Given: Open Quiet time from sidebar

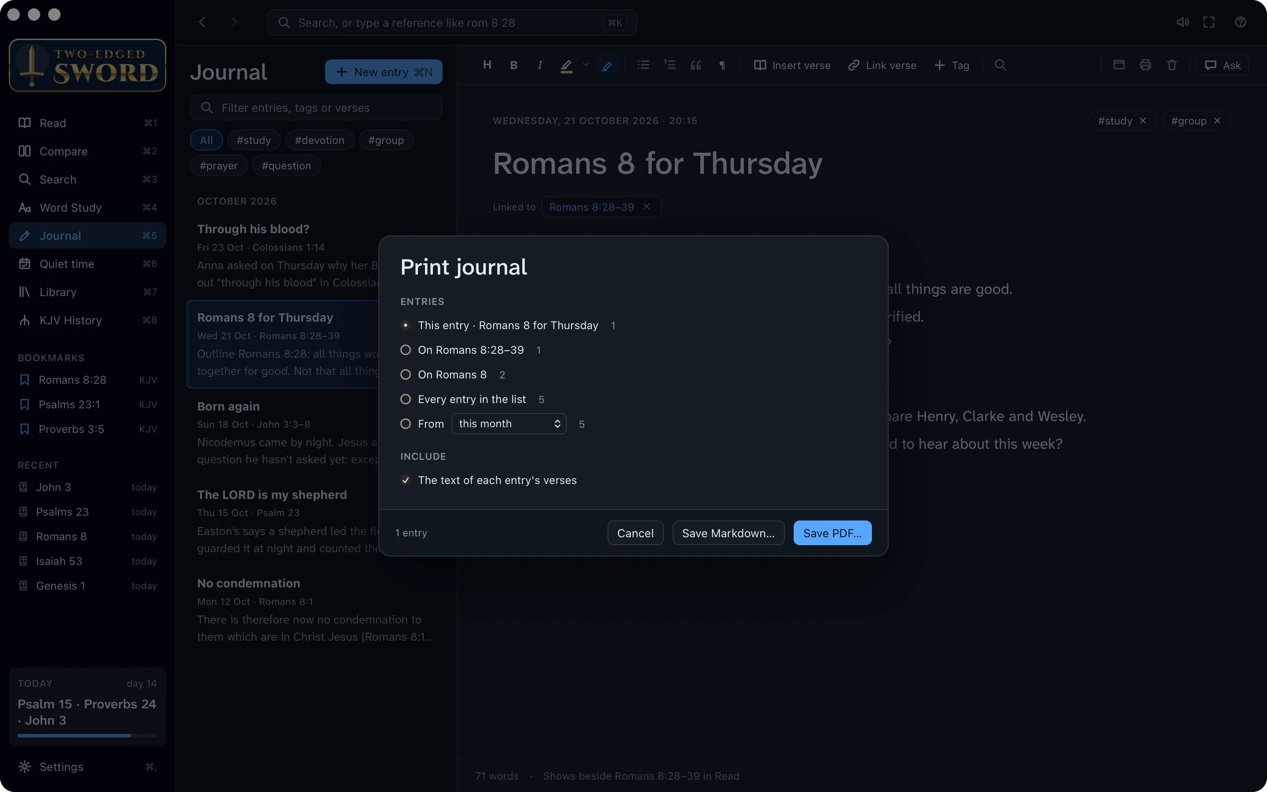Looking at the screenshot, I should click(x=88, y=264).
